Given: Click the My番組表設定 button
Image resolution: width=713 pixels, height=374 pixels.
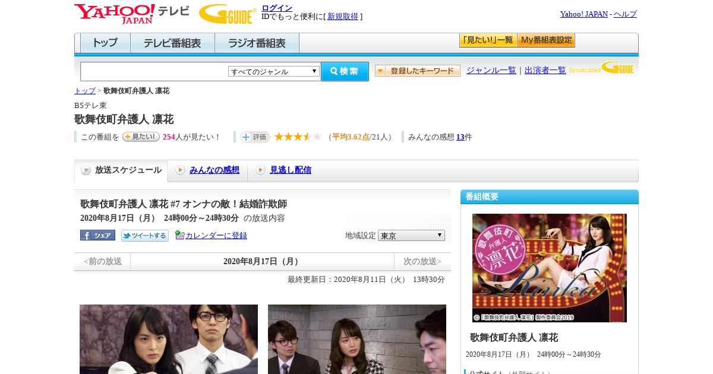Looking at the screenshot, I should point(546,40).
